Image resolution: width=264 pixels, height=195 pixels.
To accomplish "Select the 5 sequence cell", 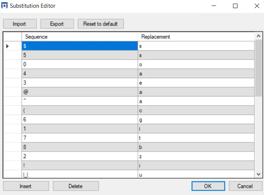I will [80, 55].
